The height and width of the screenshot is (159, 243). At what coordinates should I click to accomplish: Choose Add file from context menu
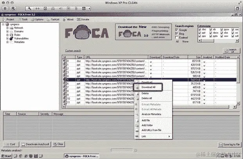(x=146, y=120)
